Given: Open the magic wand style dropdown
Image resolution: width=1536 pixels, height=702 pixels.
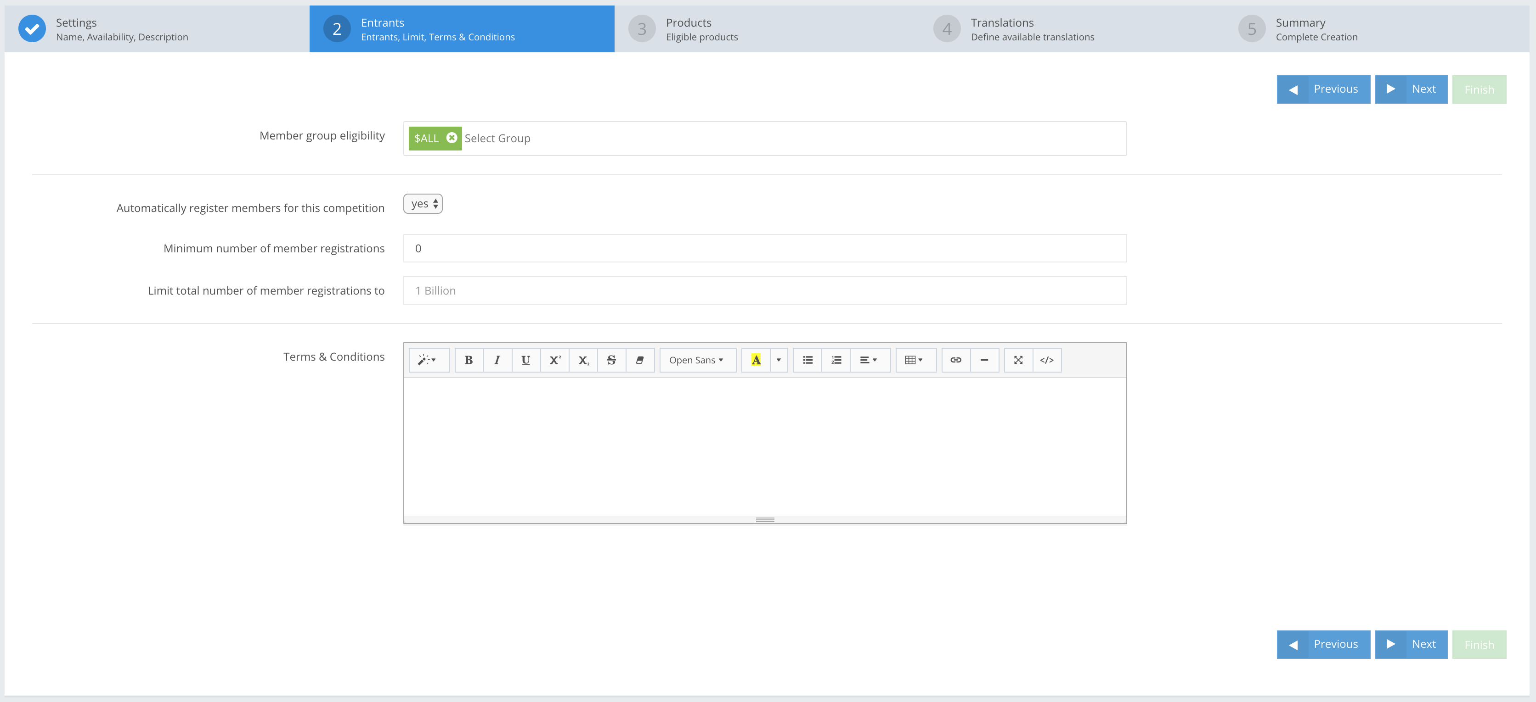Looking at the screenshot, I should (427, 360).
